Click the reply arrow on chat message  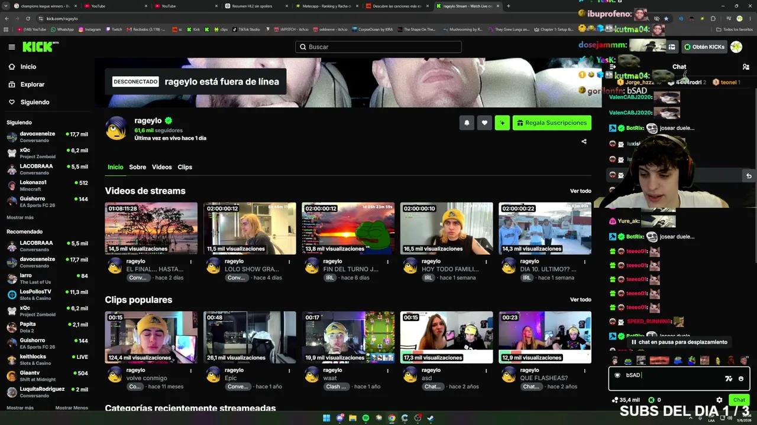point(749,175)
